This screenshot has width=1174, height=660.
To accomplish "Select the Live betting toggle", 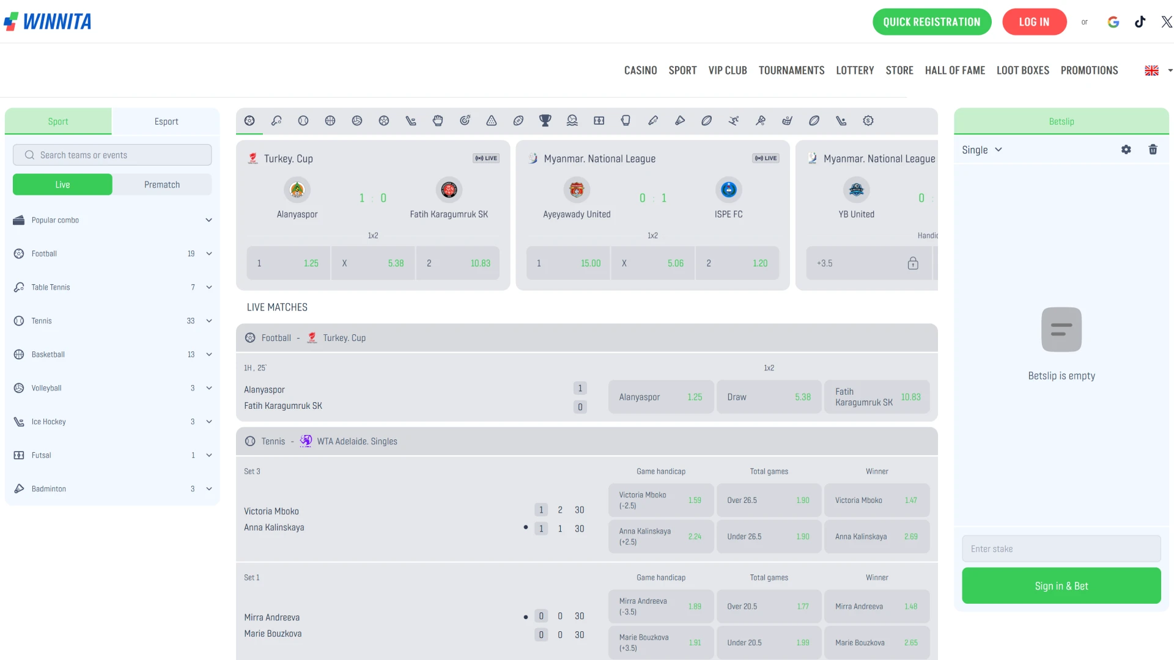I will coord(62,184).
